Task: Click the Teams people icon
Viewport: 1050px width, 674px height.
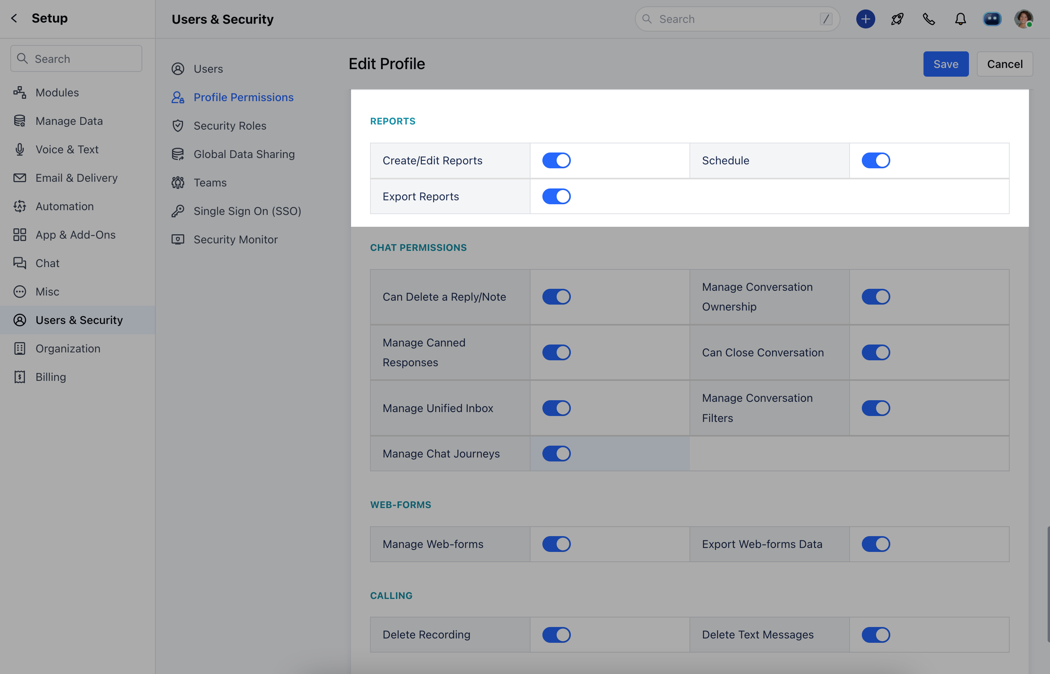Action: point(178,183)
